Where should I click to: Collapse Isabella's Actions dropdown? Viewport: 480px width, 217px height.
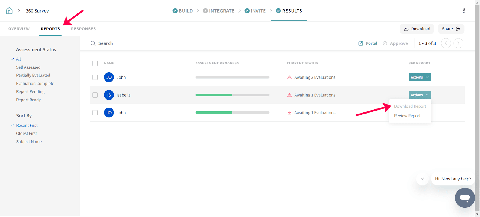pos(420,95)
